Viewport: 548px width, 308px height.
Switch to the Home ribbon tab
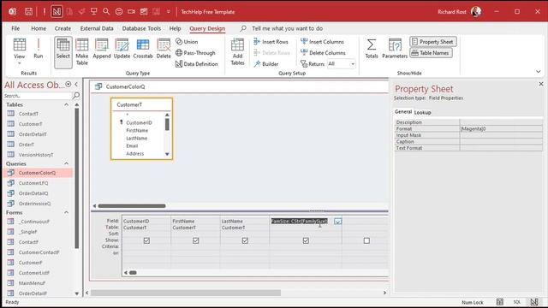point(39,28)
